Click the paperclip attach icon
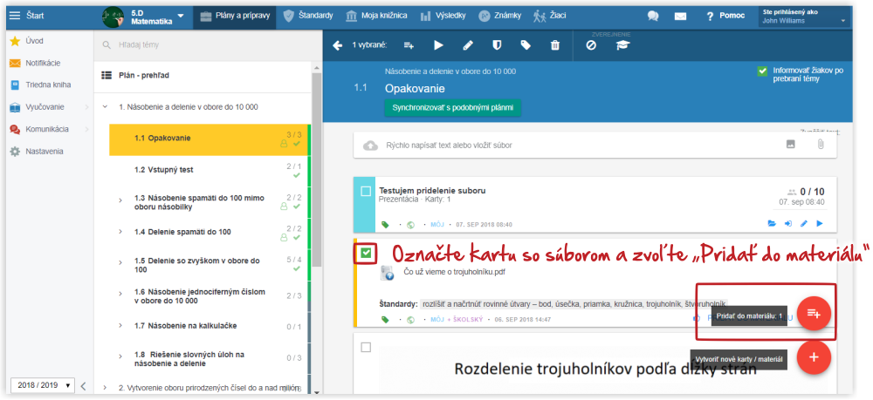 pos(820,145)
